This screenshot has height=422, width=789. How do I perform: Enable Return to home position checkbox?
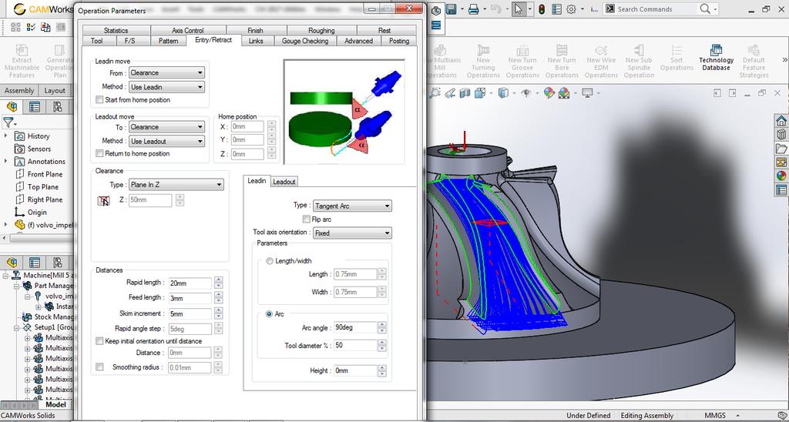click(99, 153)
